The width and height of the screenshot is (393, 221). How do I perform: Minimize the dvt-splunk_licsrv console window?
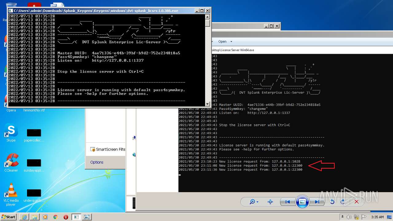(x=197, y=10)
